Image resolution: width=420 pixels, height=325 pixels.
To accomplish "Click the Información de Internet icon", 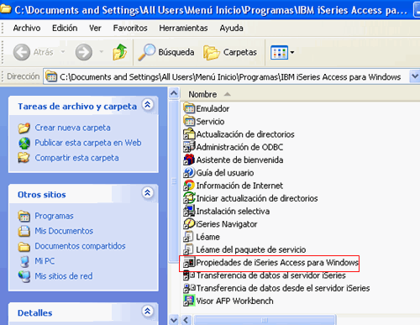I will point(189,186).
